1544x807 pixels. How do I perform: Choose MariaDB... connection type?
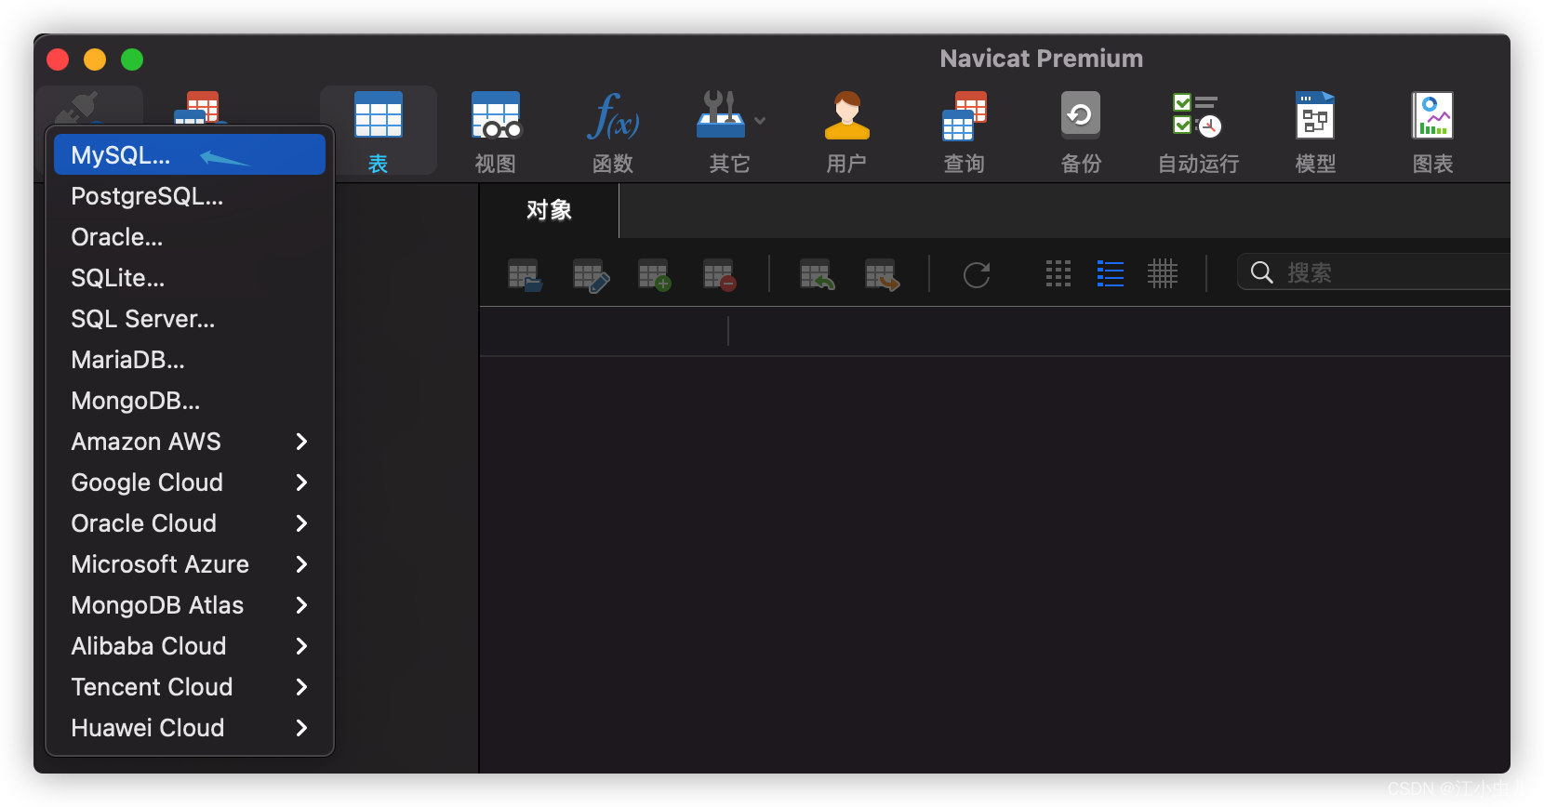190,360
